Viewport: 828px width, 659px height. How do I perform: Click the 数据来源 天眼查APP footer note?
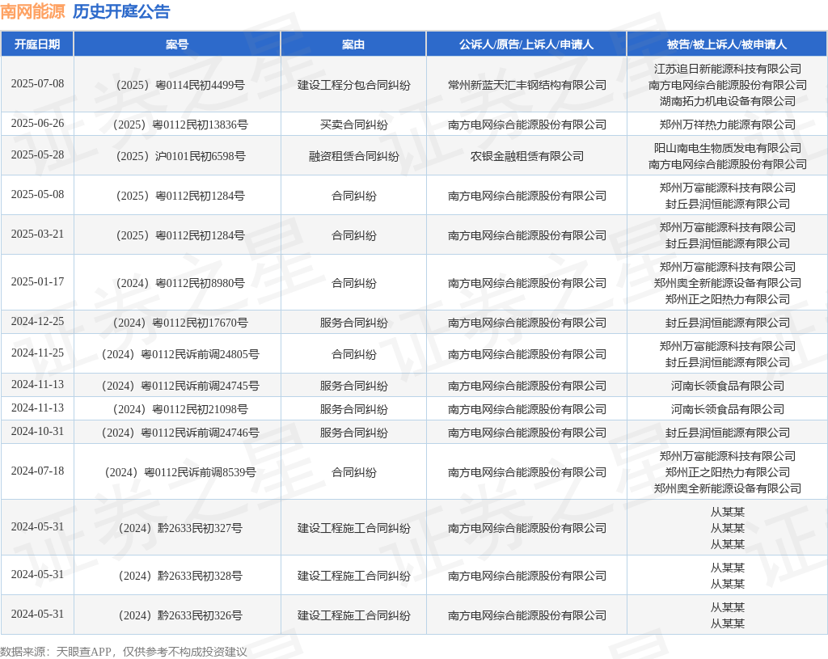(124, 652)
